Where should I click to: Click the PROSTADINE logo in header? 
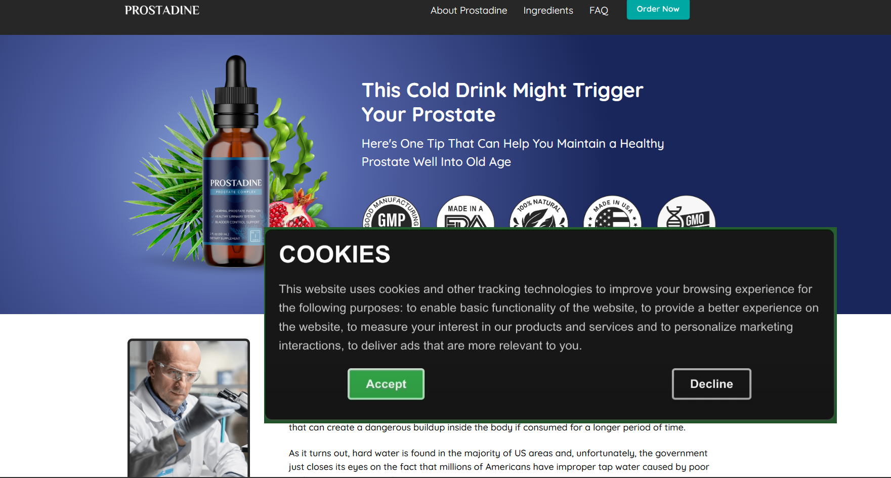pyautogui.click(x=162, y=10)
